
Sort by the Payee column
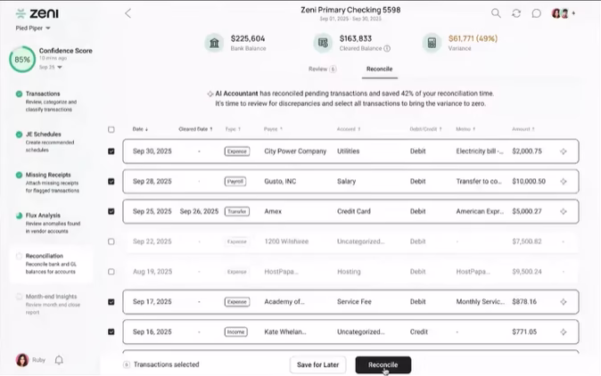pos(273,129)
